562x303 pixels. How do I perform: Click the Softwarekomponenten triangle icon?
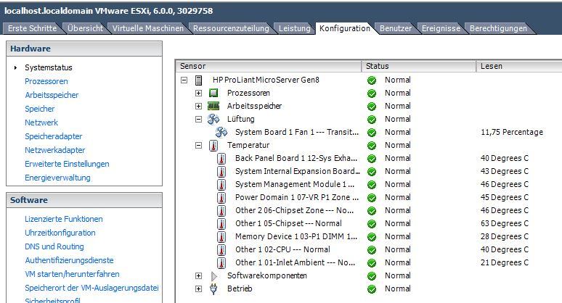coord(213,275)
